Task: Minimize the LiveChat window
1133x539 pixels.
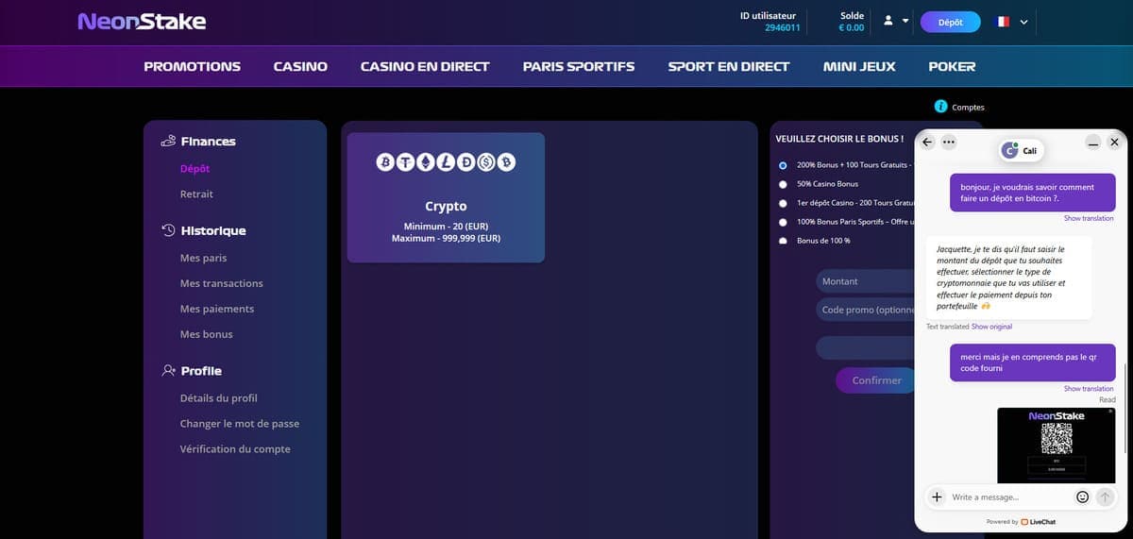Action: [1093, 143]
